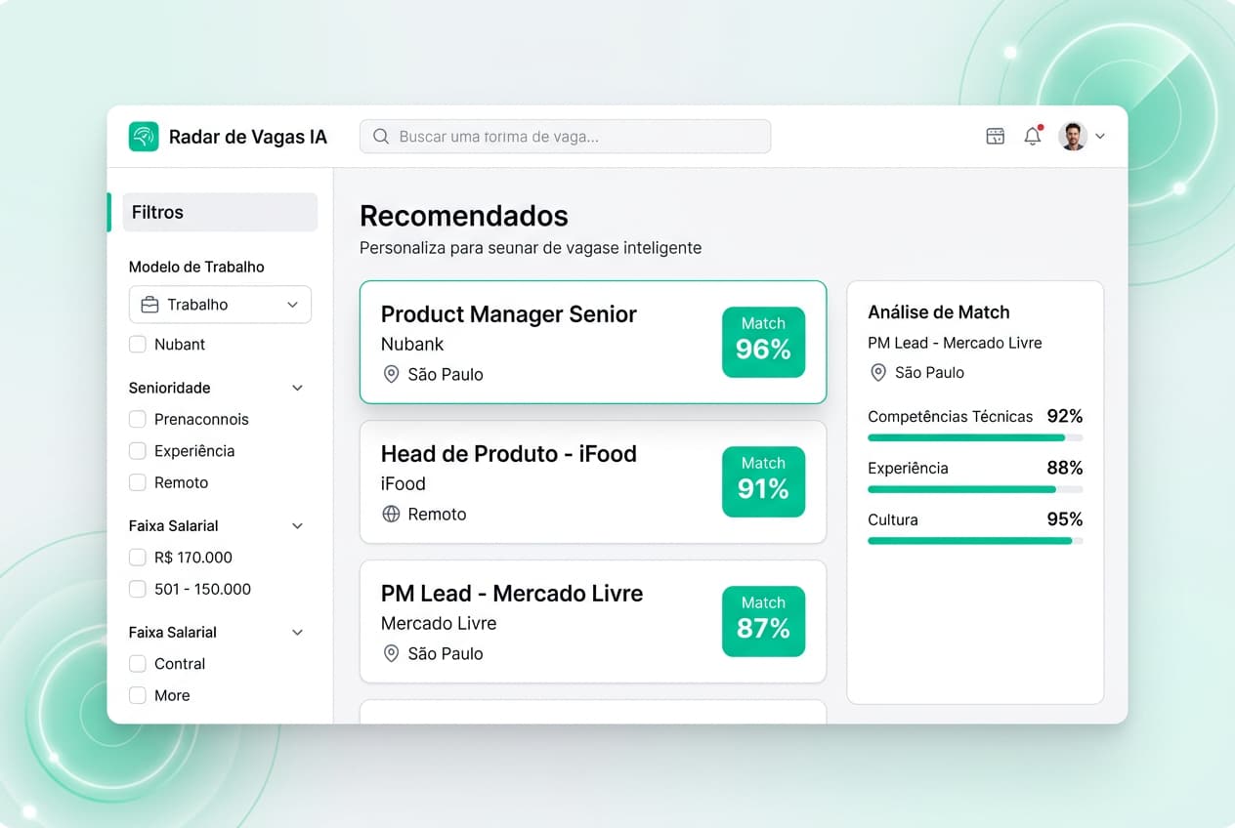Click the location pin on Mercado Livre card
Viewport: 1235px width, 828px height.
[391, 653]
